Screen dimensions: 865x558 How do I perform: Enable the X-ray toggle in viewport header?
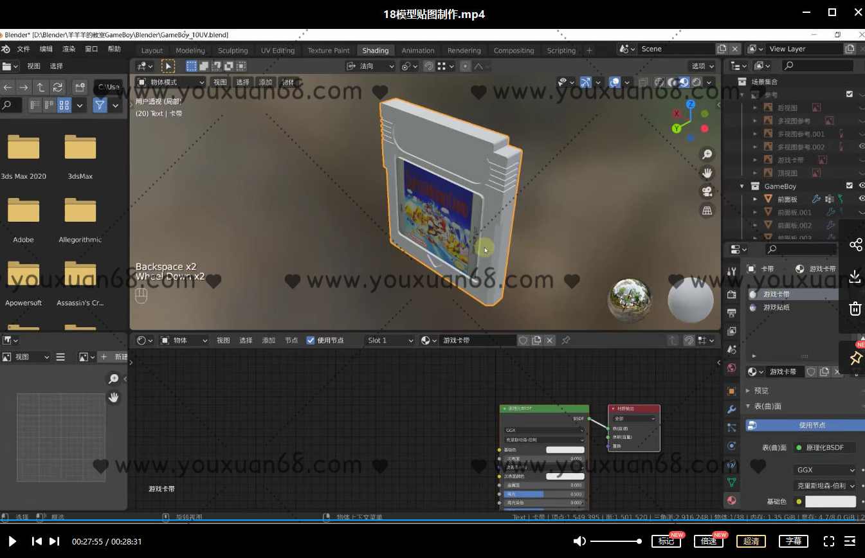coord(644,82)
